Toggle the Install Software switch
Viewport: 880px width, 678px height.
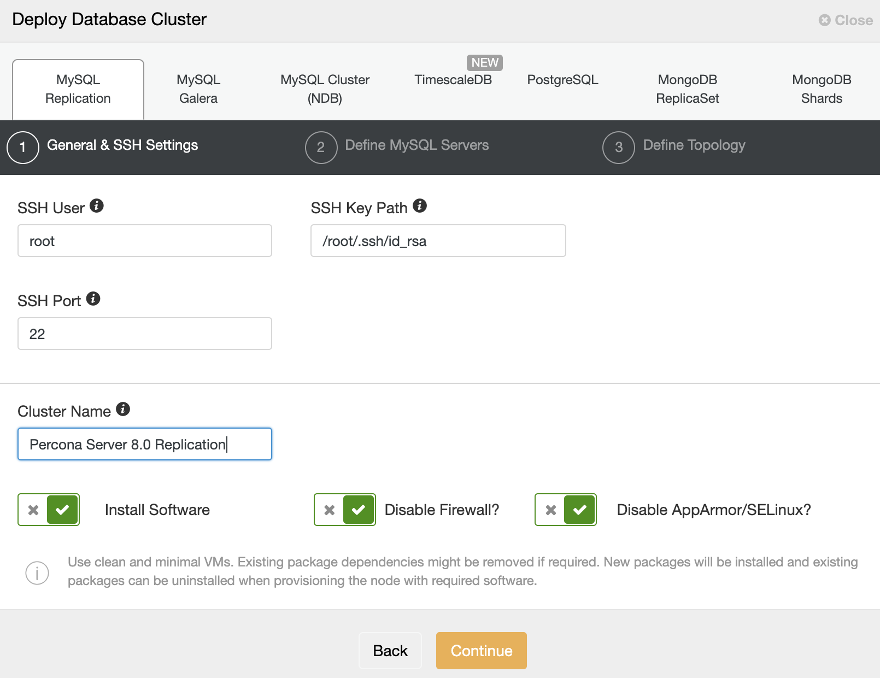coord(49,510)
